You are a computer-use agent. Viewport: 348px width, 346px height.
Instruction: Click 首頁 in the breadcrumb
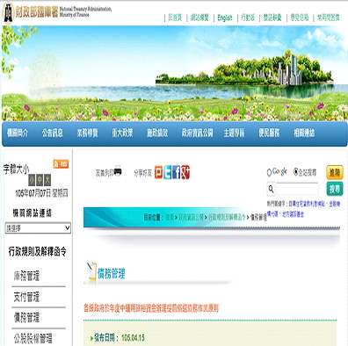coord(170,217)
